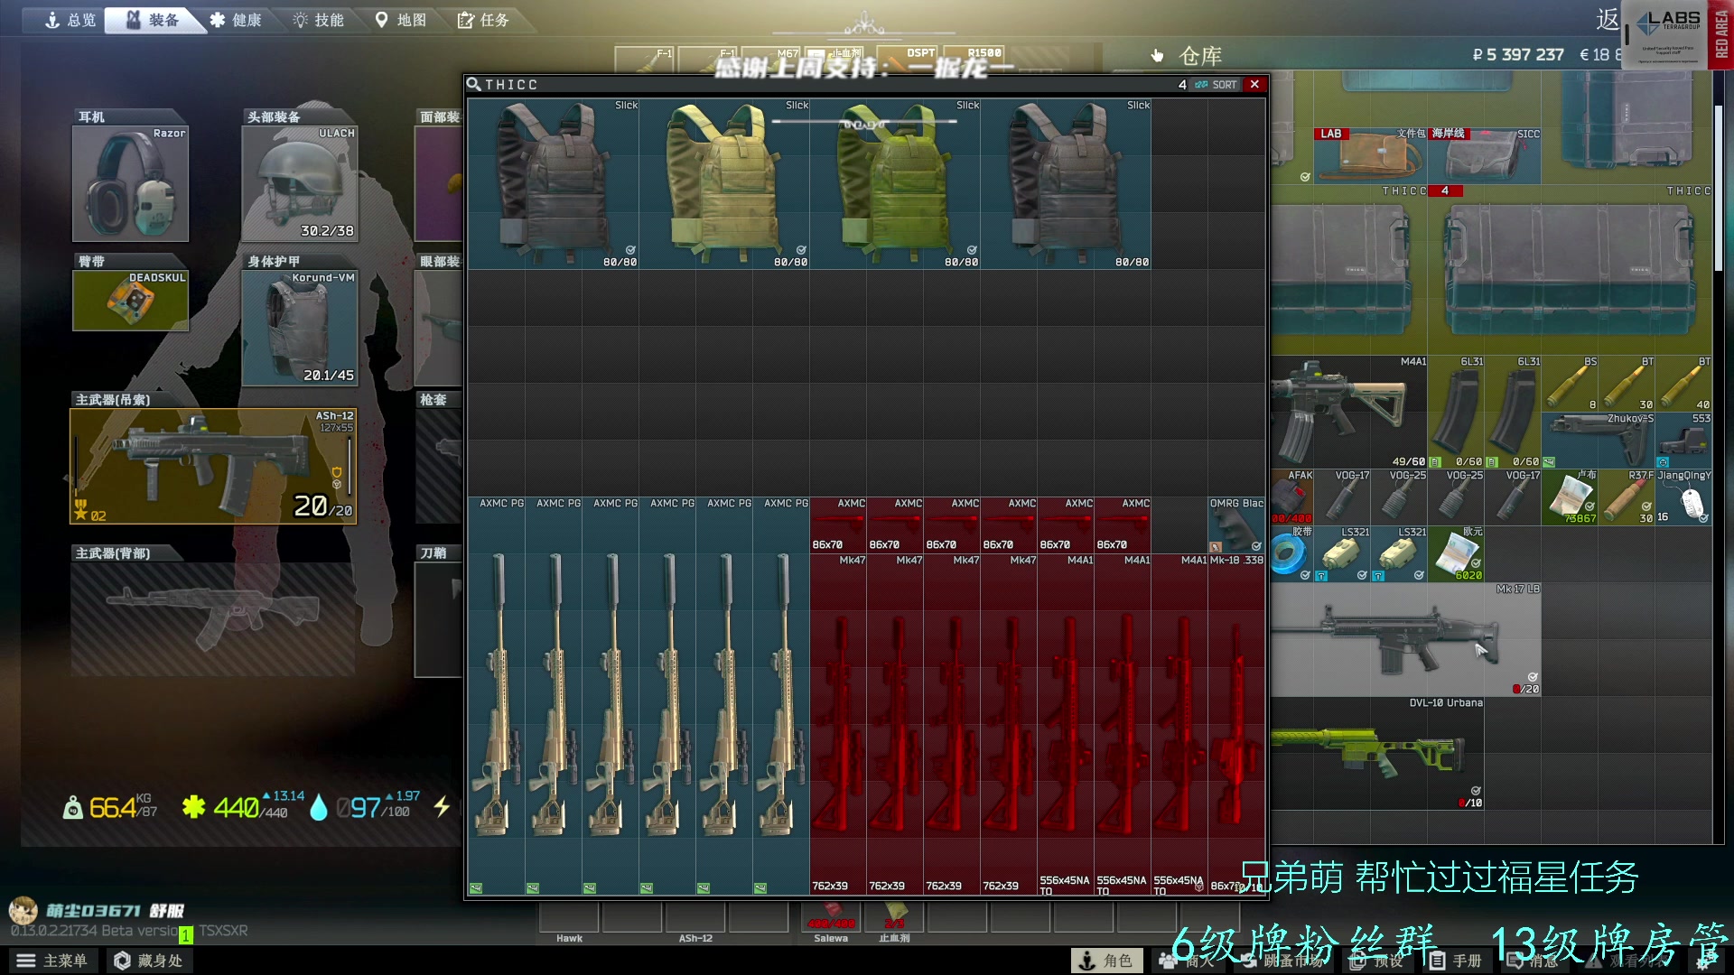Pick the BS ammo stack of 8
Screen dimensions: 1734x975
(x=1570, y=383)
